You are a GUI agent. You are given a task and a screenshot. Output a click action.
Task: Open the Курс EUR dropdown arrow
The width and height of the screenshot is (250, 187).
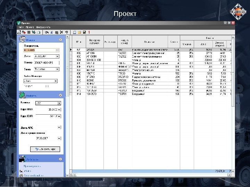(x=59, y=116)
